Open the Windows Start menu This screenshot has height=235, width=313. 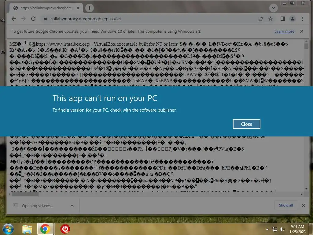pyautogui.click(x=8, y=229)
